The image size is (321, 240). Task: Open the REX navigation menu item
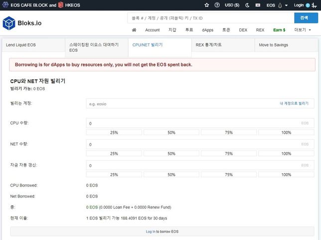tap(260, 30)
